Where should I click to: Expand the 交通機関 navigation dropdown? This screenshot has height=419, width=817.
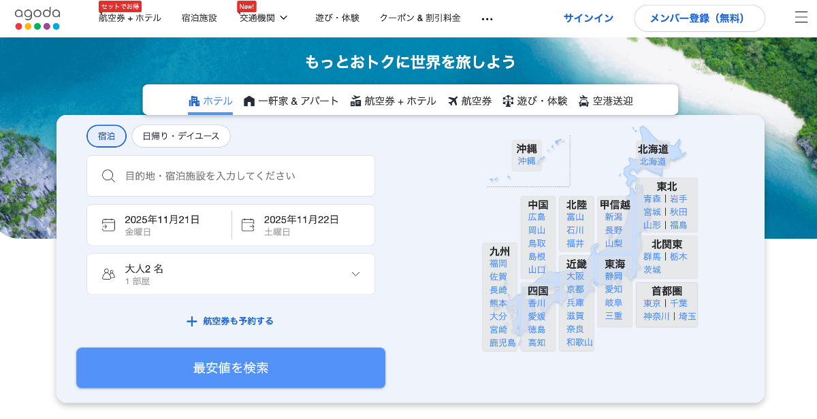(263, 18)
